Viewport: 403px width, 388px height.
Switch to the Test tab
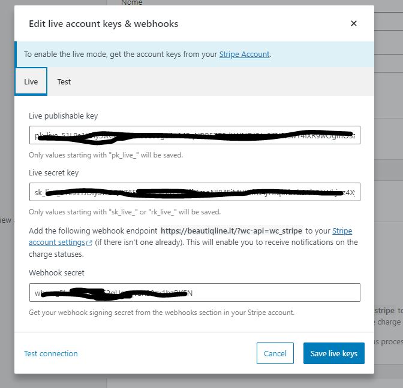point(64,81)
